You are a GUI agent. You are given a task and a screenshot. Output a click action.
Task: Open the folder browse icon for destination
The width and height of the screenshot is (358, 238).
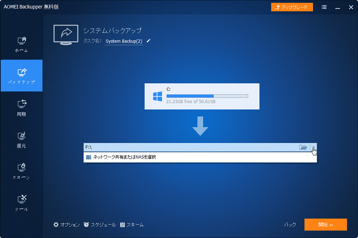coord(303,147)
